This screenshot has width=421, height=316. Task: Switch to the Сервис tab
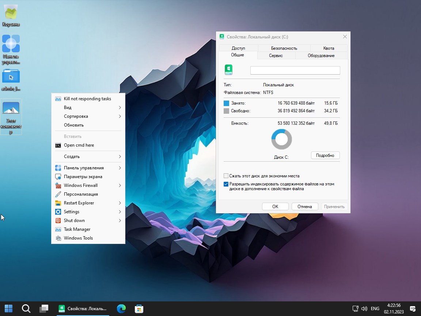pyautogui.click(x=276, y=55)
